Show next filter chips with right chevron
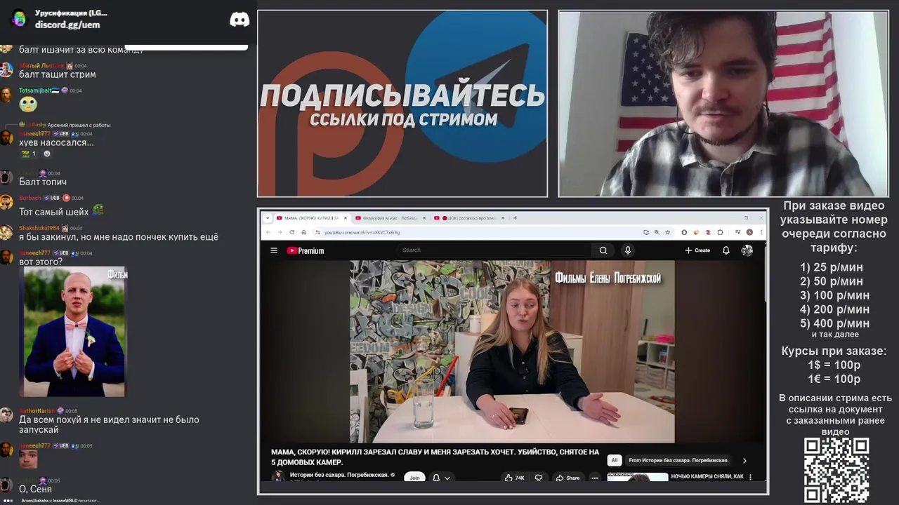 744,461
